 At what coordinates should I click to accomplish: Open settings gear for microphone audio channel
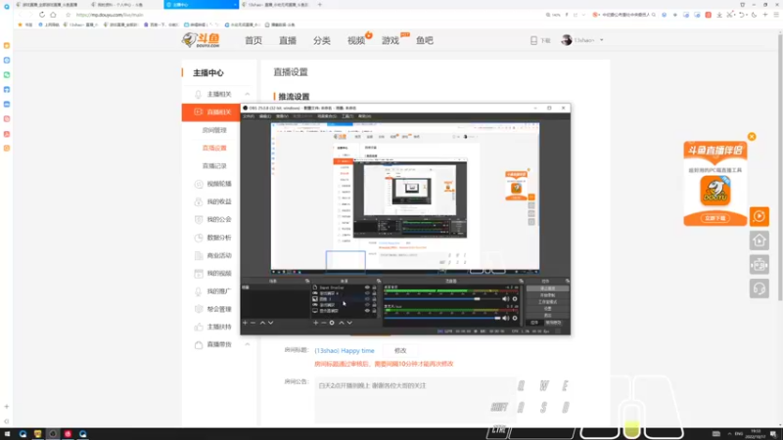[515, 318]
